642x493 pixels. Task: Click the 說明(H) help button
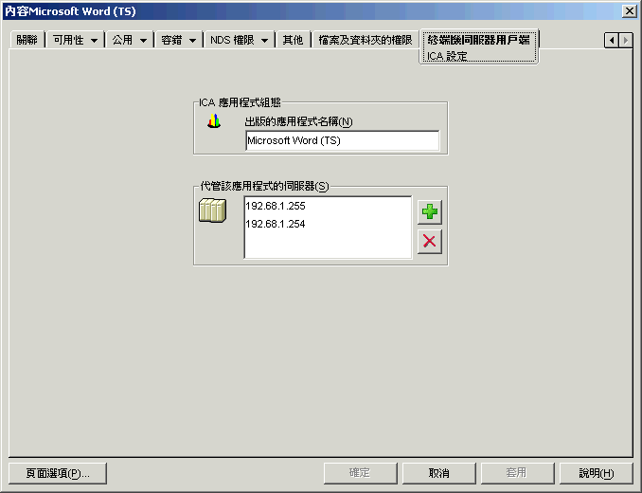[597, 473]
